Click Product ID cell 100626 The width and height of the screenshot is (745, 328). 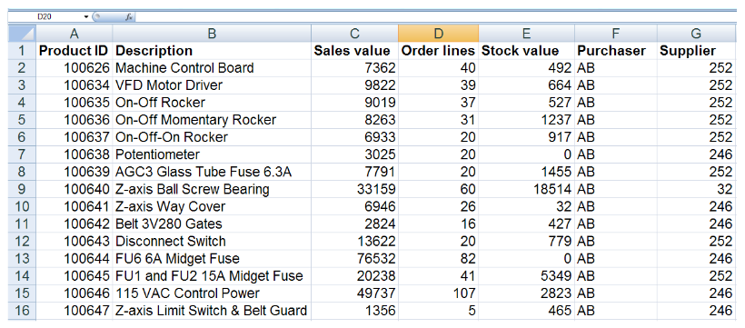point(74,68)
